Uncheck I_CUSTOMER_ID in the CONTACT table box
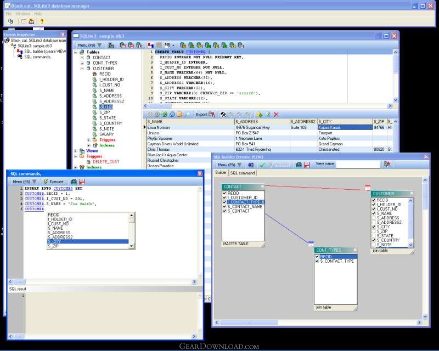Screen dimensions: 439x351 tap(224, 197)
